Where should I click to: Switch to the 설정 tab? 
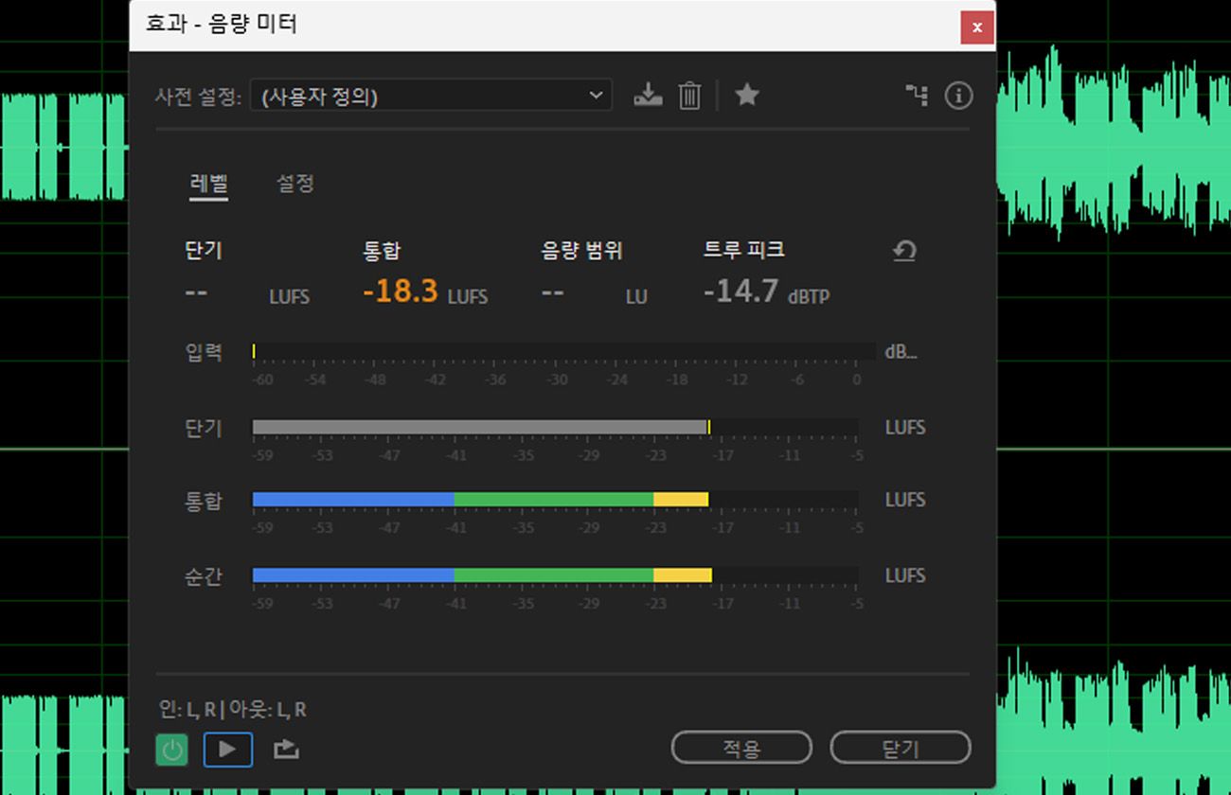click(x=294, y=184)
